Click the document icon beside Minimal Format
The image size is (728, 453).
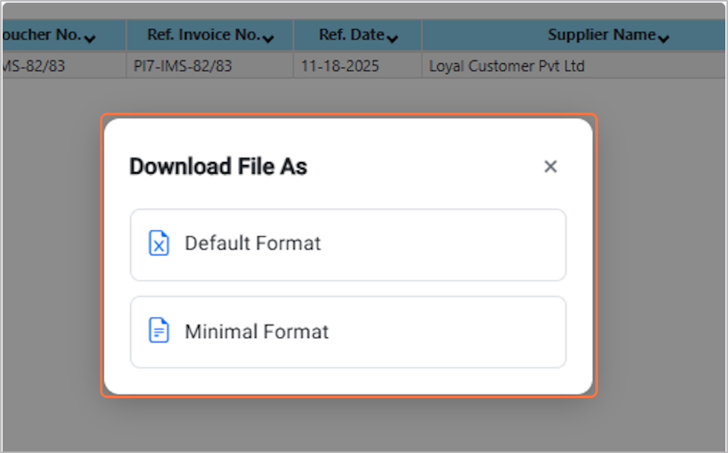click(x=159, y=331)
